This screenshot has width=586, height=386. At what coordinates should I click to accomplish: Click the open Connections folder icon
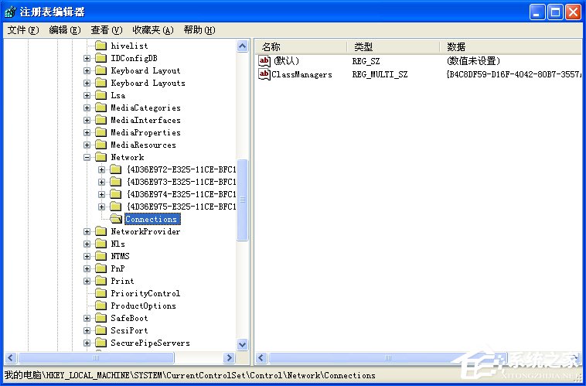pos(116,219)
